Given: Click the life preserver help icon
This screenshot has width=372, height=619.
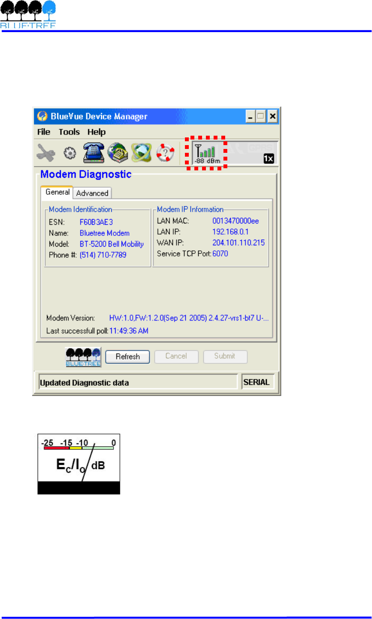Looking at the screenshot, I should [165, 152].
